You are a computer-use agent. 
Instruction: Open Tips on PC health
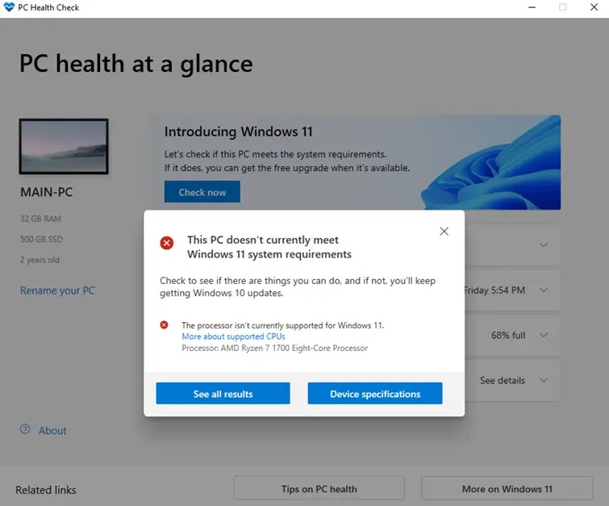pos(319,489)
